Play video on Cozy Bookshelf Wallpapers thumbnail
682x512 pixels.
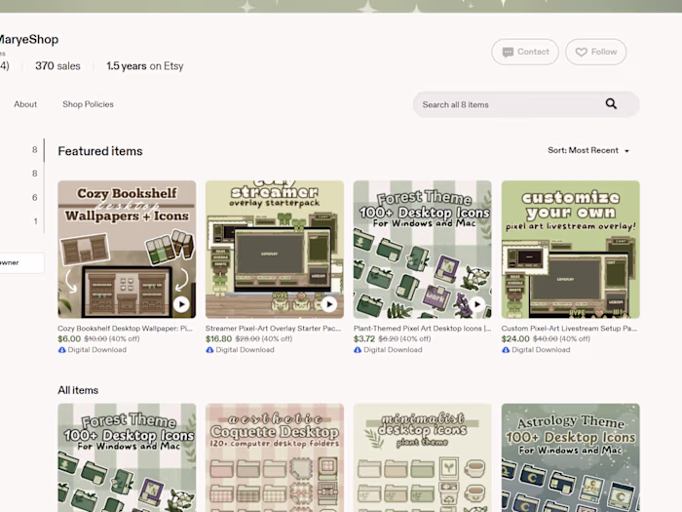click(181, 304)
